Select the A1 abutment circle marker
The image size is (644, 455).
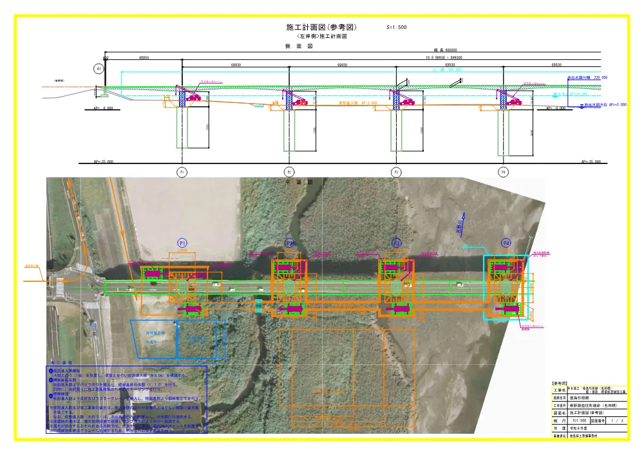(x=99, y=68)
